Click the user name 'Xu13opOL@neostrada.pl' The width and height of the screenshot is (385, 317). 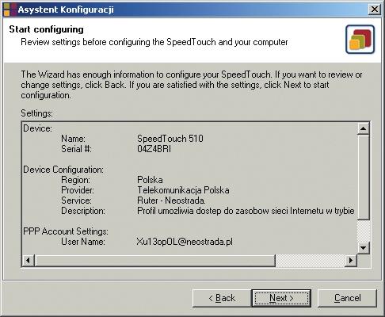(x=185, y=242)
